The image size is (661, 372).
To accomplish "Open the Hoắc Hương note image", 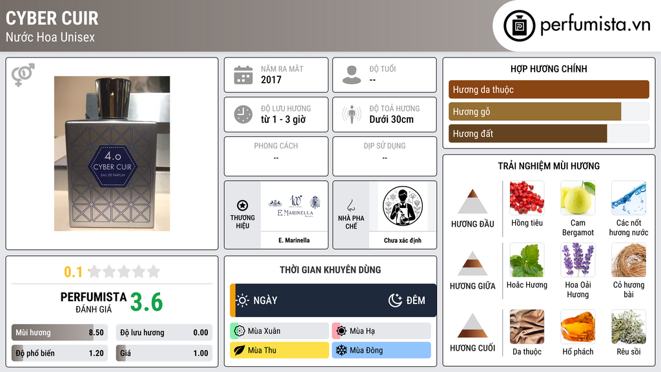I will pos(527,260).
